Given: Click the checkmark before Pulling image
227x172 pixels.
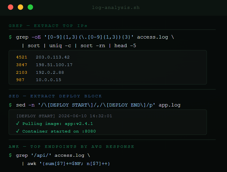Looking at the screenshot, I should (18, 123).
